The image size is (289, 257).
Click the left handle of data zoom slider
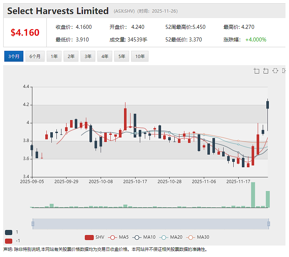(33, 224)
